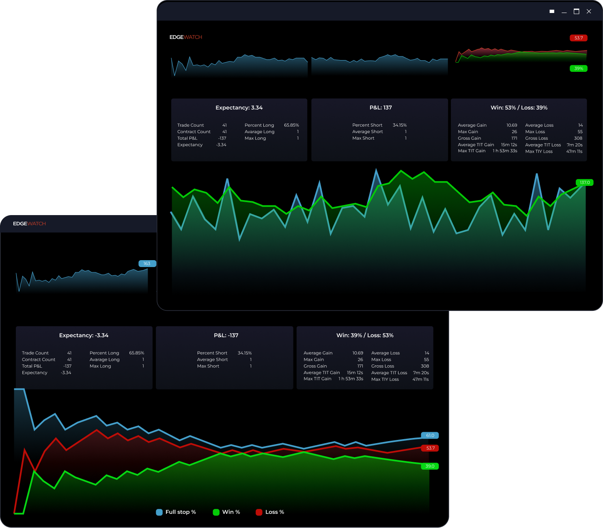Screen dimensions: 603x528
Task: Select 'Contract Count' in the front window
Action: pyautogui.click(x=194, y=132)
